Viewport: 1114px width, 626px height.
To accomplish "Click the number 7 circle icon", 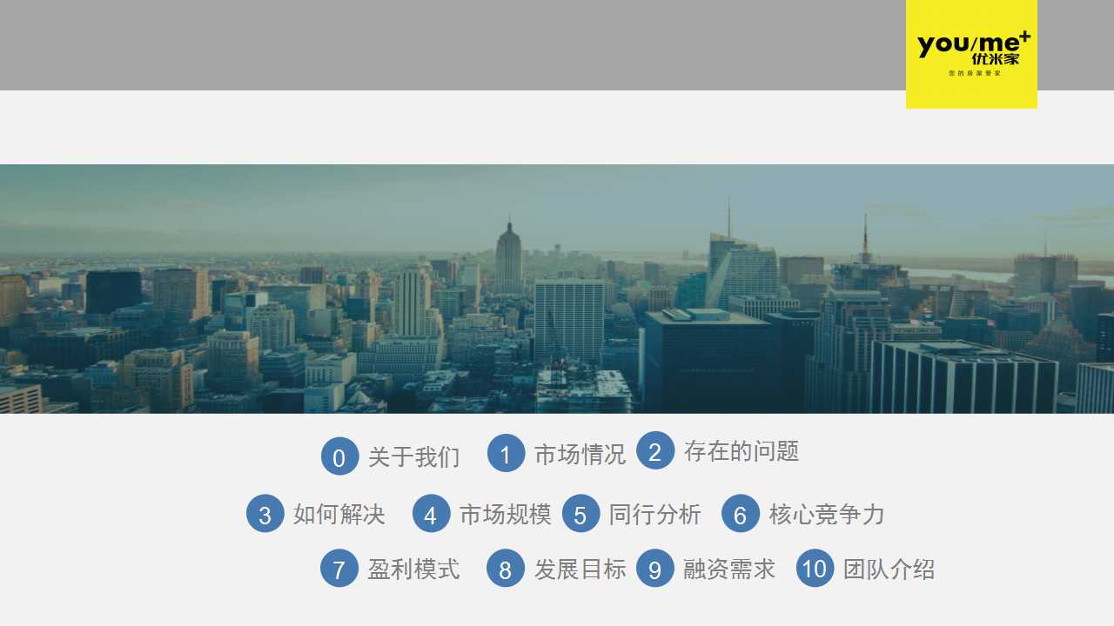I will pos(339,569).
